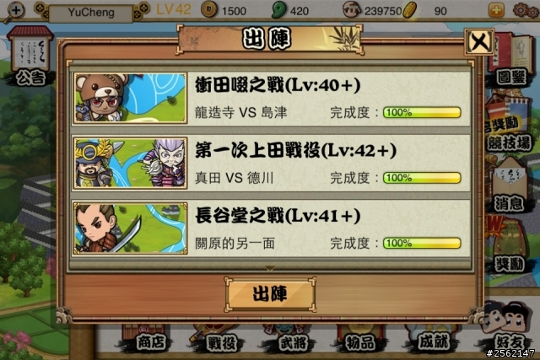Tap the orange plus add-currency button
The height and width of the screenshot is (360, 540).
[x=496, y=10]
